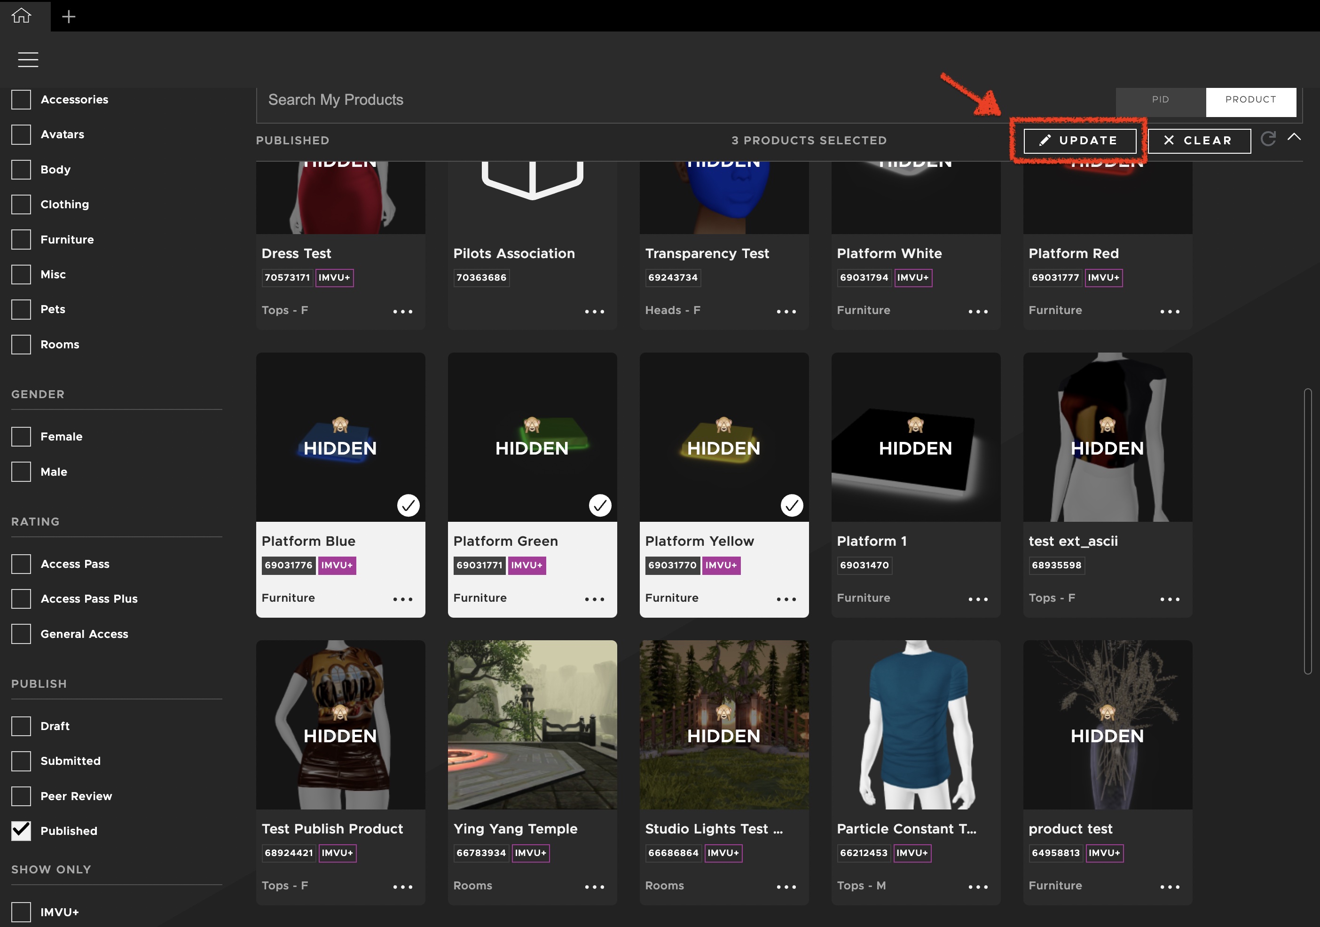Select the PRODUCT search tab
The image size is (1320, 927).
tap(1250, 100)
